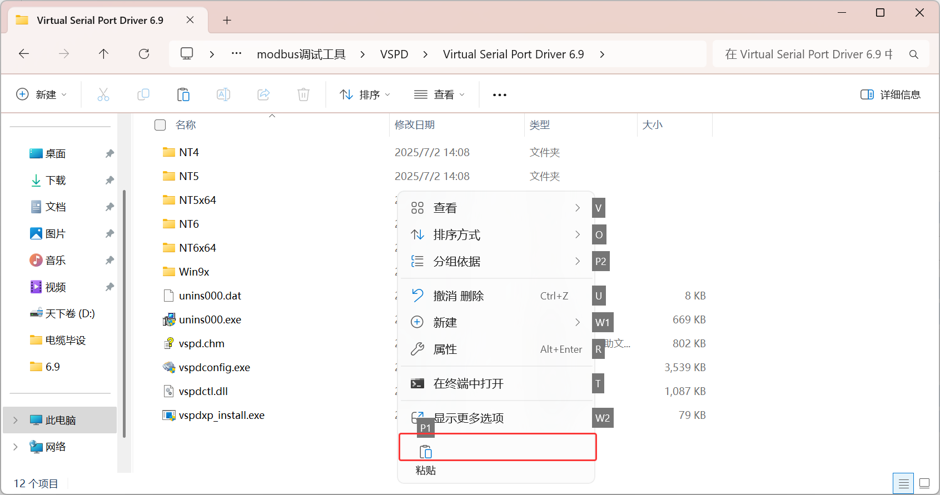Click the Delete trash icon in toolbar
940x495 pixels.
point(304,94)
